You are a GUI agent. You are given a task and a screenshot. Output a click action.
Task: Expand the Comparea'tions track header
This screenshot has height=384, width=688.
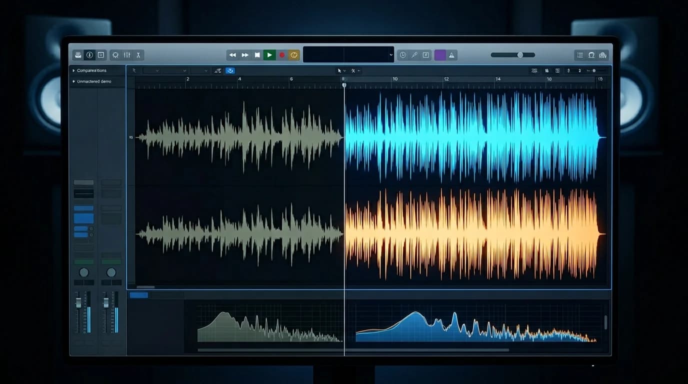[73, 70]
